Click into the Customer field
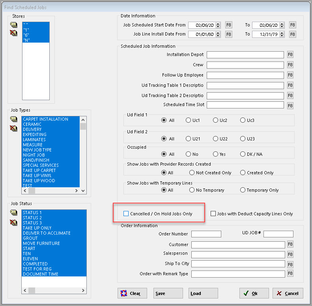312x306 pixels. pos(238,245)
